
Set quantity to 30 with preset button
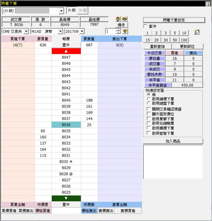tap(165, 40)
